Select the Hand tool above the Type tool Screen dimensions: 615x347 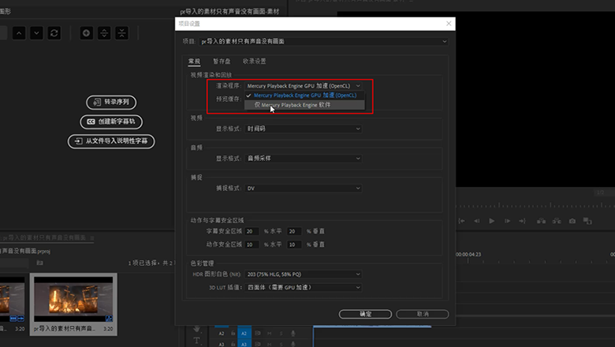[196, 329]
